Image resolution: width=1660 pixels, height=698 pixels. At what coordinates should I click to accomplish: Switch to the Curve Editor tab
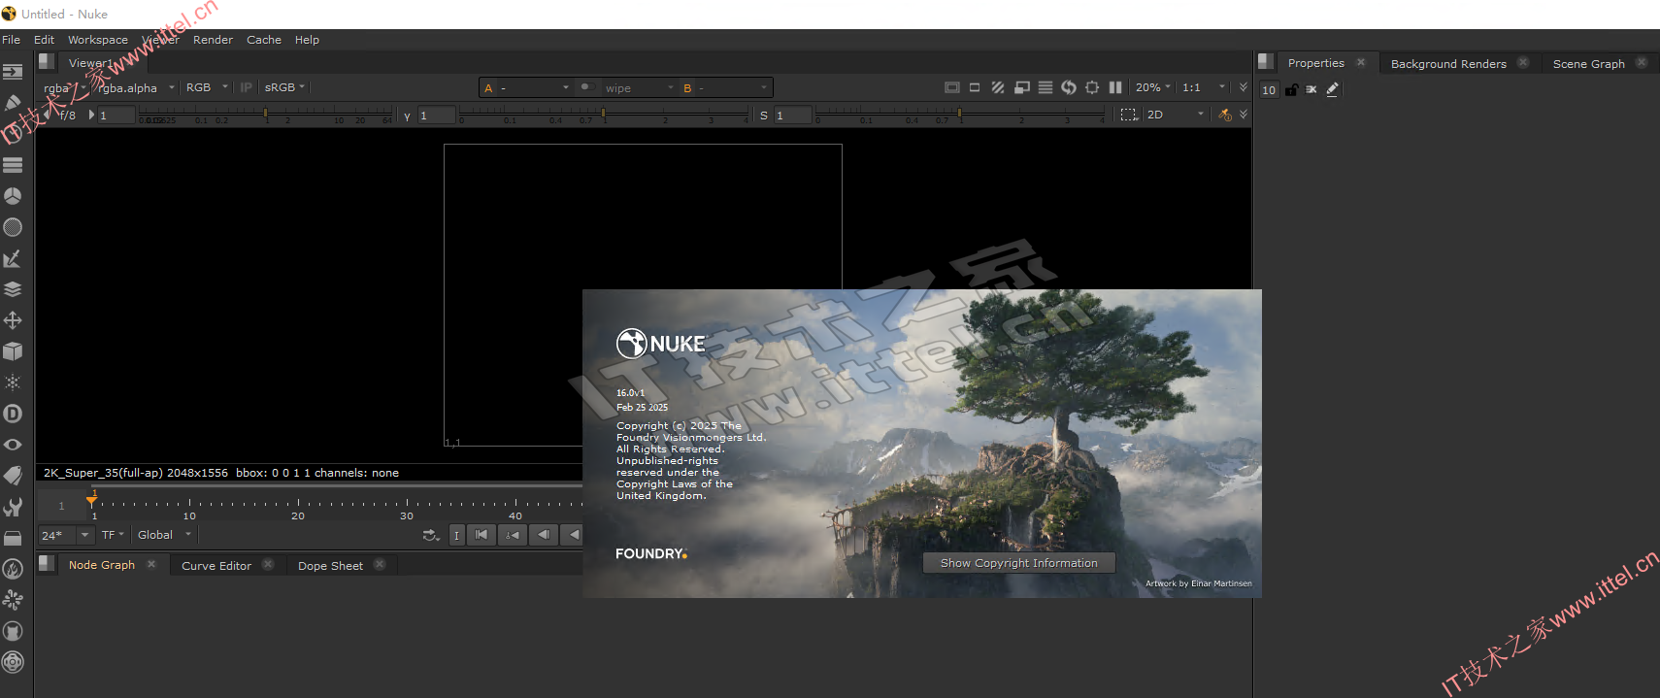coord(216,566)
